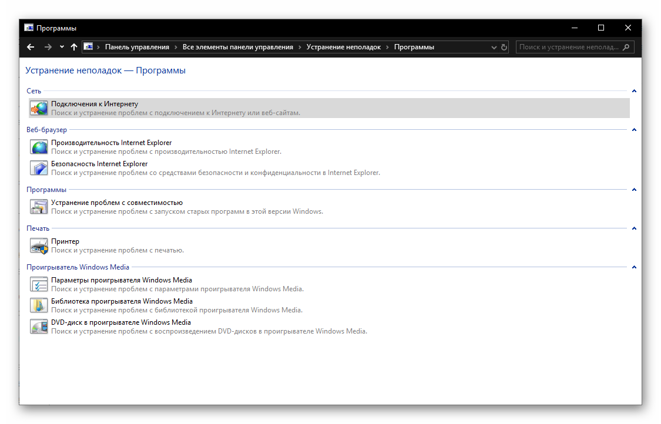
Task: Collapse the Сеть section
Action: click(634, 91)
